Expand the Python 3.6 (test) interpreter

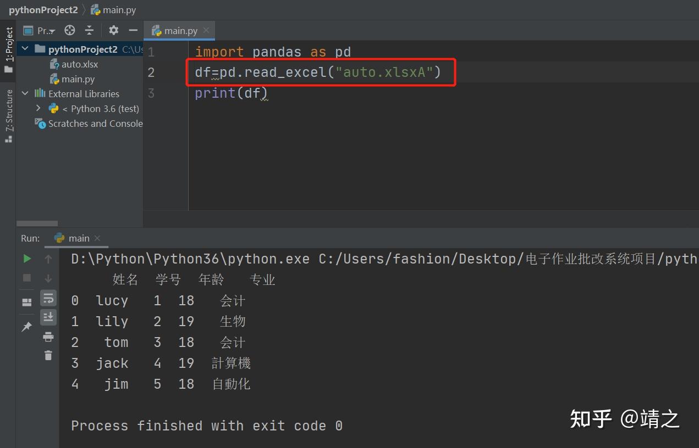coord(37,108)
